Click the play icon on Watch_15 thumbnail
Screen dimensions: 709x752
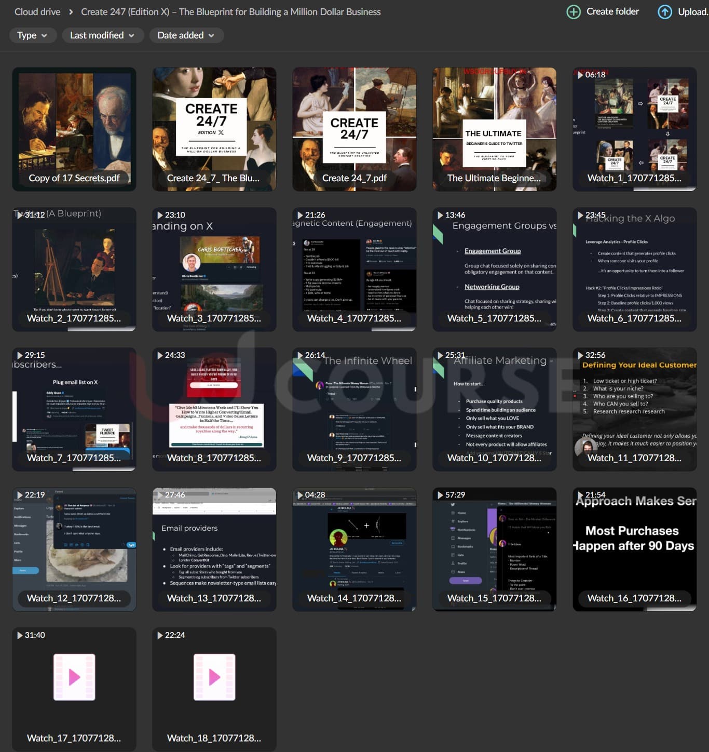440,495
